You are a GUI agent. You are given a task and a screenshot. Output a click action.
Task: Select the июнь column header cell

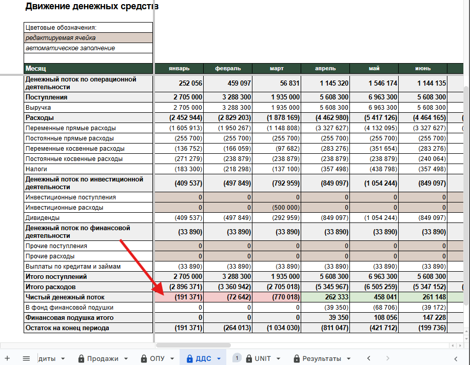coord(423,68)
